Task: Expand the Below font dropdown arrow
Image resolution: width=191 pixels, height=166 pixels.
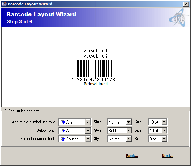Action: click(x=88, y=130)
